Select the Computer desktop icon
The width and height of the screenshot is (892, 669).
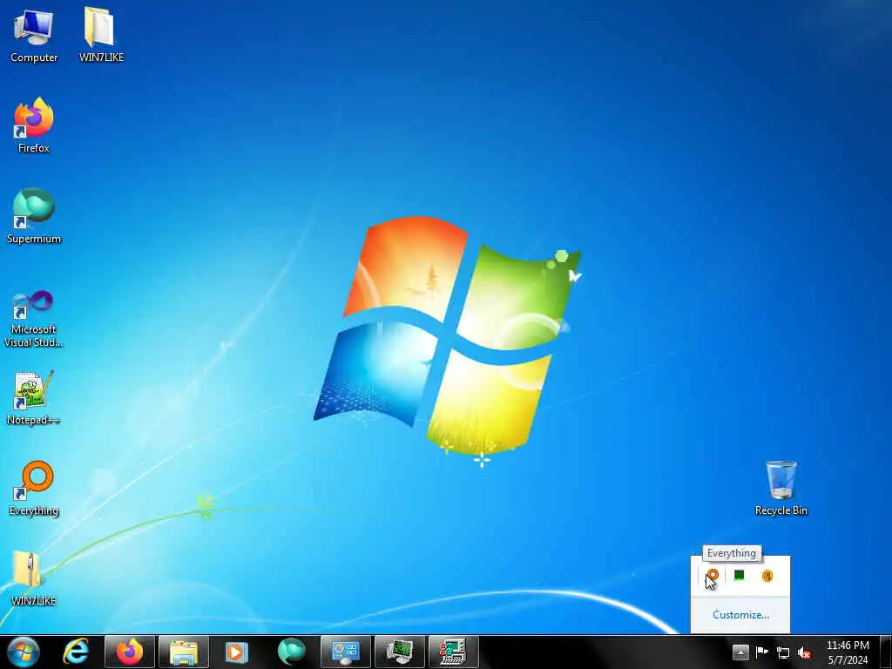(x=34, y=35)
